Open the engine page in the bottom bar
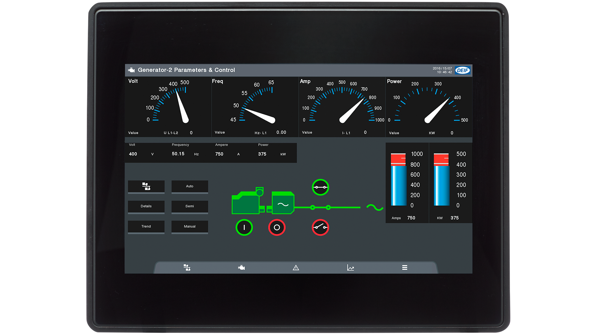This screenshot has width=597, height=335. 241,268
